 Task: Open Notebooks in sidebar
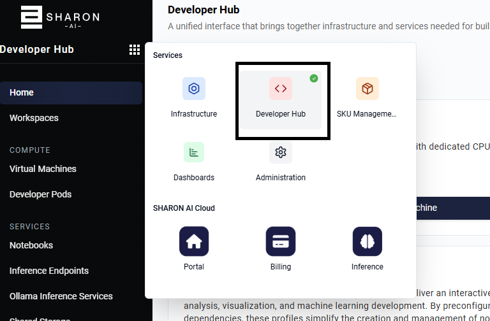tap(31, 245)
